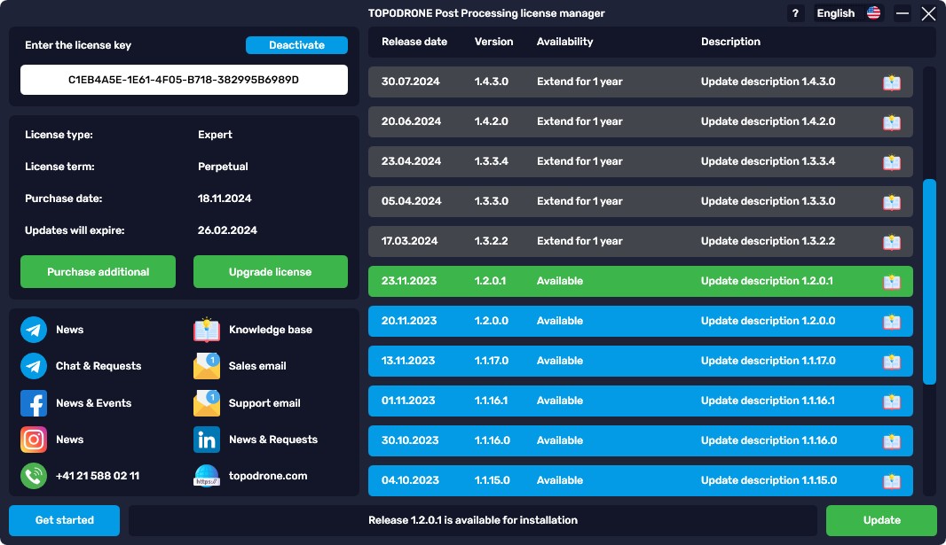946x545 pixels.
Task: Click Upgrade license button
Action: point(271,271)
